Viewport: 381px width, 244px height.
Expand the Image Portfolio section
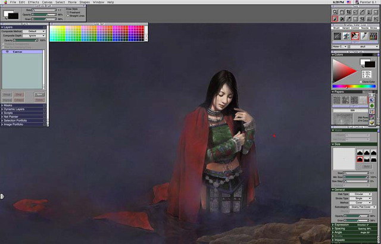point(2,124)
